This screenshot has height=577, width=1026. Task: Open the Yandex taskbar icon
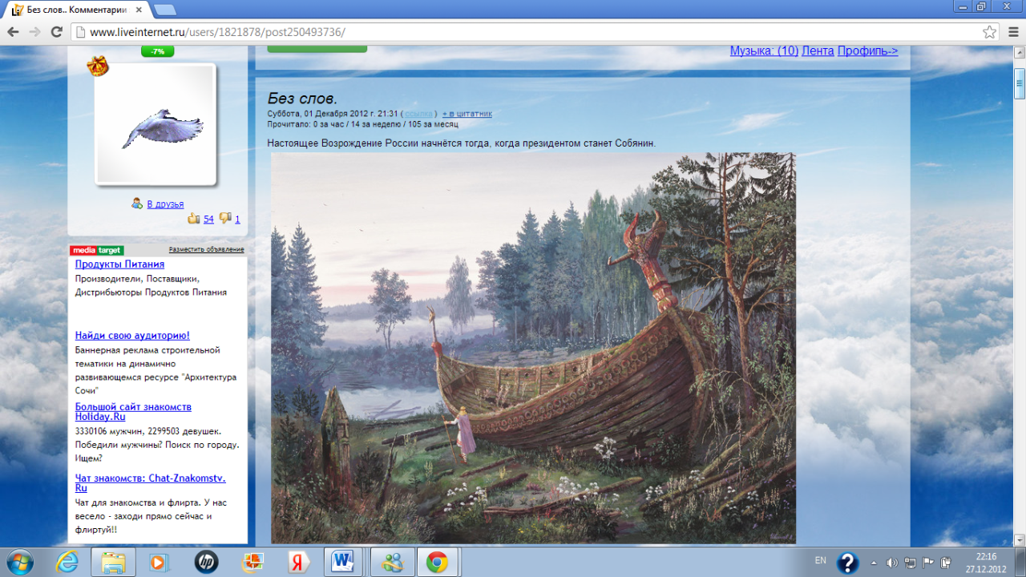pyautogui.click(x=299, y=563)
